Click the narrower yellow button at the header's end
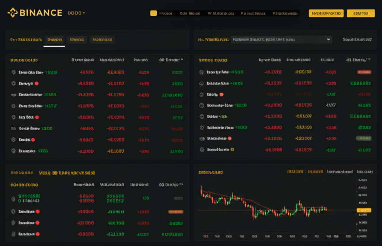 [x=361, y=13]
